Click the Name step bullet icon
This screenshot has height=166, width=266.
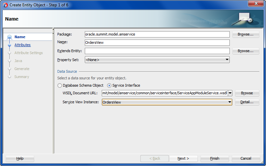(x=10, y=37)
